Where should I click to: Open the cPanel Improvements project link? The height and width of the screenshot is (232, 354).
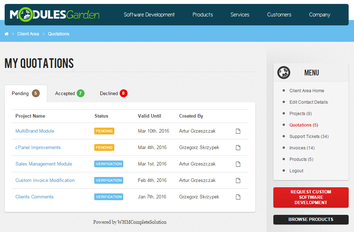(38, 148)
